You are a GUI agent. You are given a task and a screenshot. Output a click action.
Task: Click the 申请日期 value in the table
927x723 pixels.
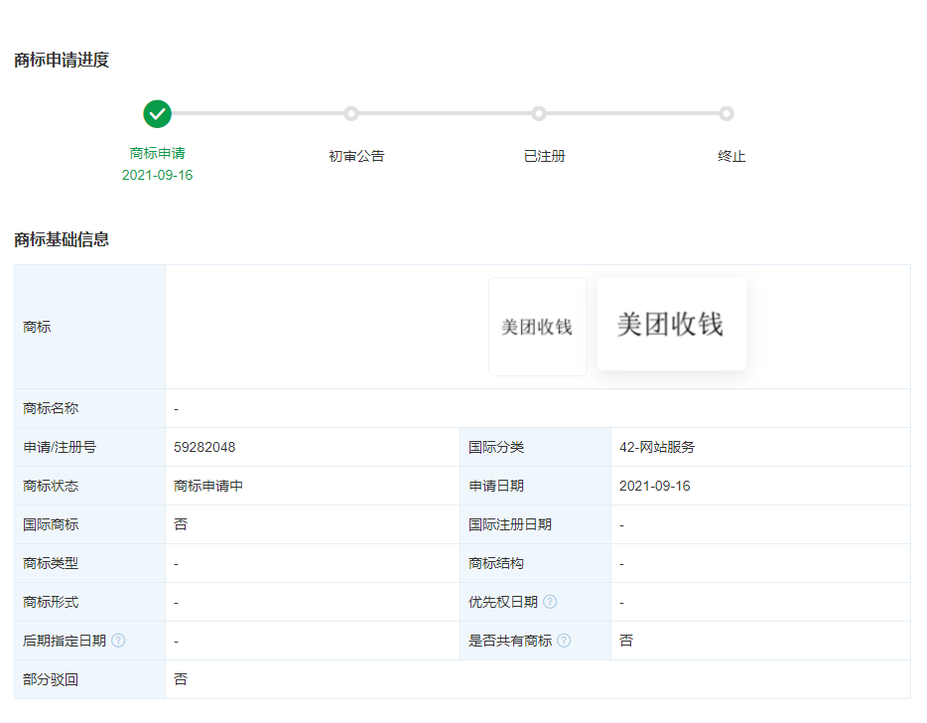click(654, 486)
